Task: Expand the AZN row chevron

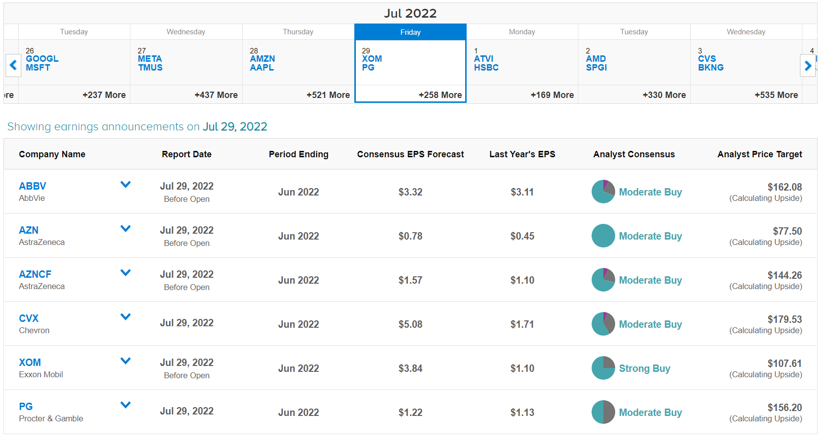Action: click(125, 229)
